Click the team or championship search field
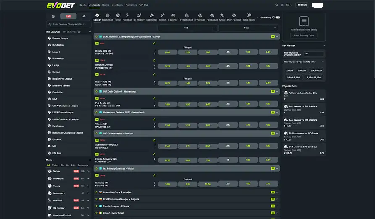The width and height of the screenshot is (375, 219). 68,24
